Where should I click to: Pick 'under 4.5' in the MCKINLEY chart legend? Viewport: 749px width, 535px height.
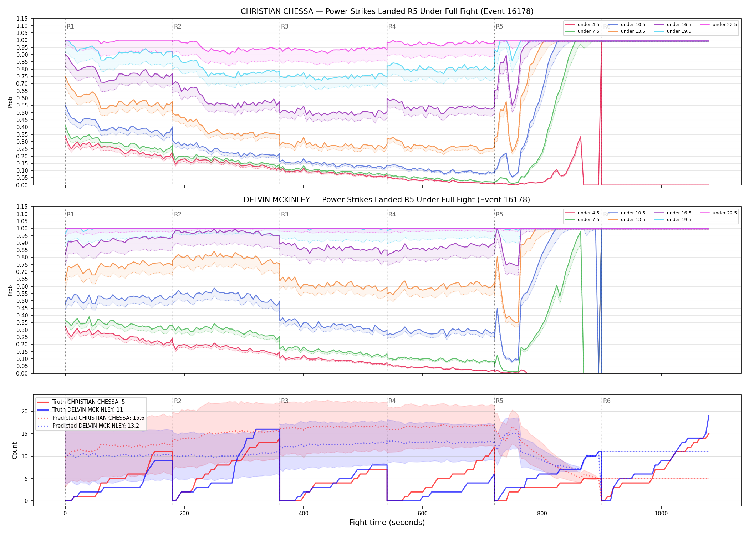tap(582, 213)
